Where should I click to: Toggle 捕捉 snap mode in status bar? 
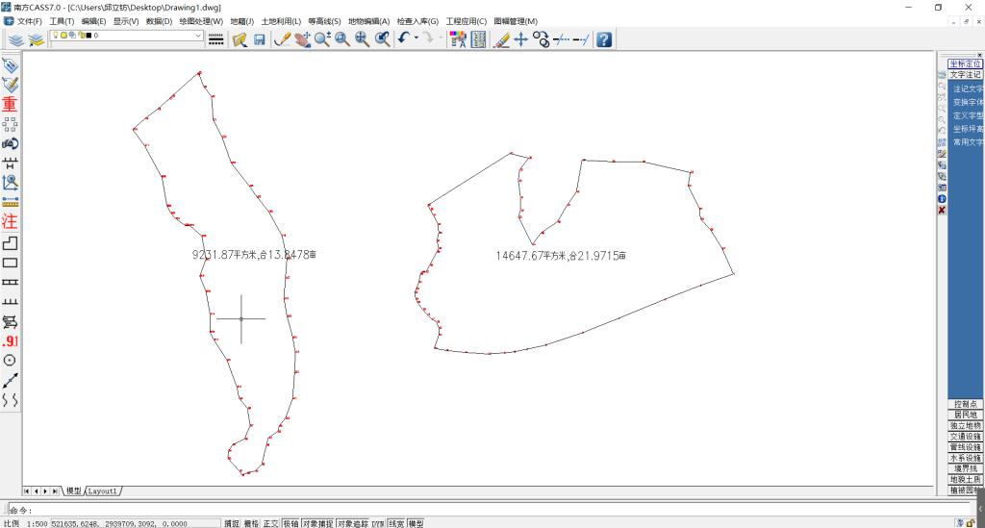point(232,523)
